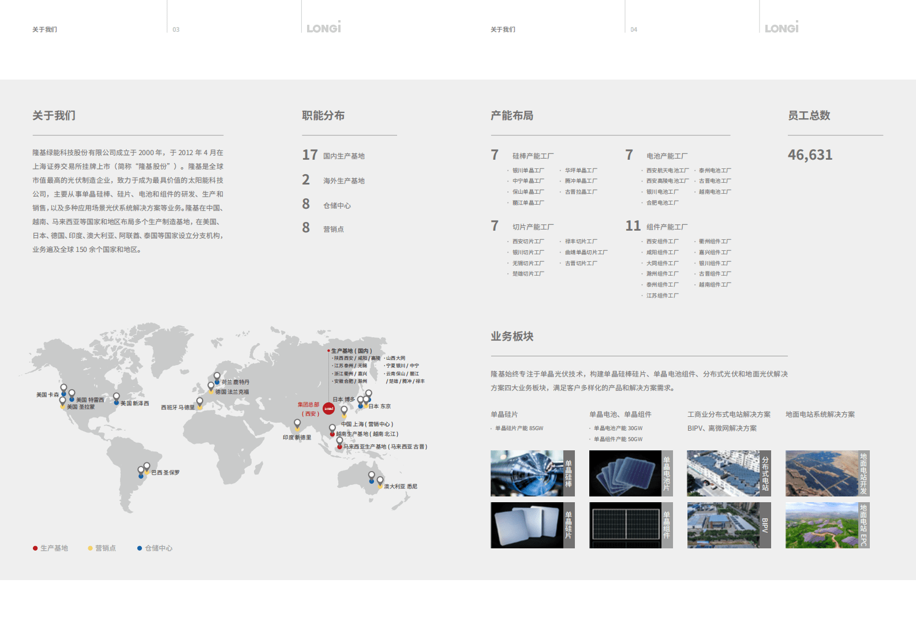This screenshot has width=916, height=621.
Task: Click the 生产基地 (国内) map label
Action: coord(352,351)
